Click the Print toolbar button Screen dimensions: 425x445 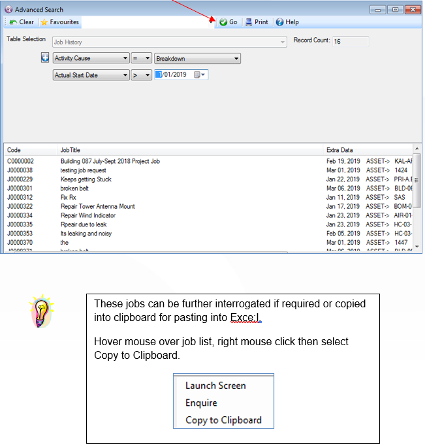click(x=257, y=22)
